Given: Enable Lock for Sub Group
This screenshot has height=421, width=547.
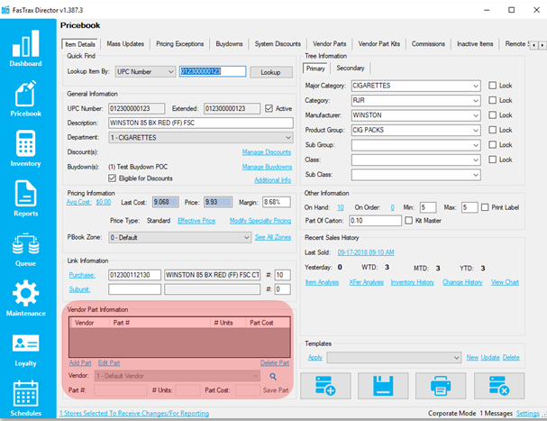Looking at the screenshot, I should pos(492,144).
